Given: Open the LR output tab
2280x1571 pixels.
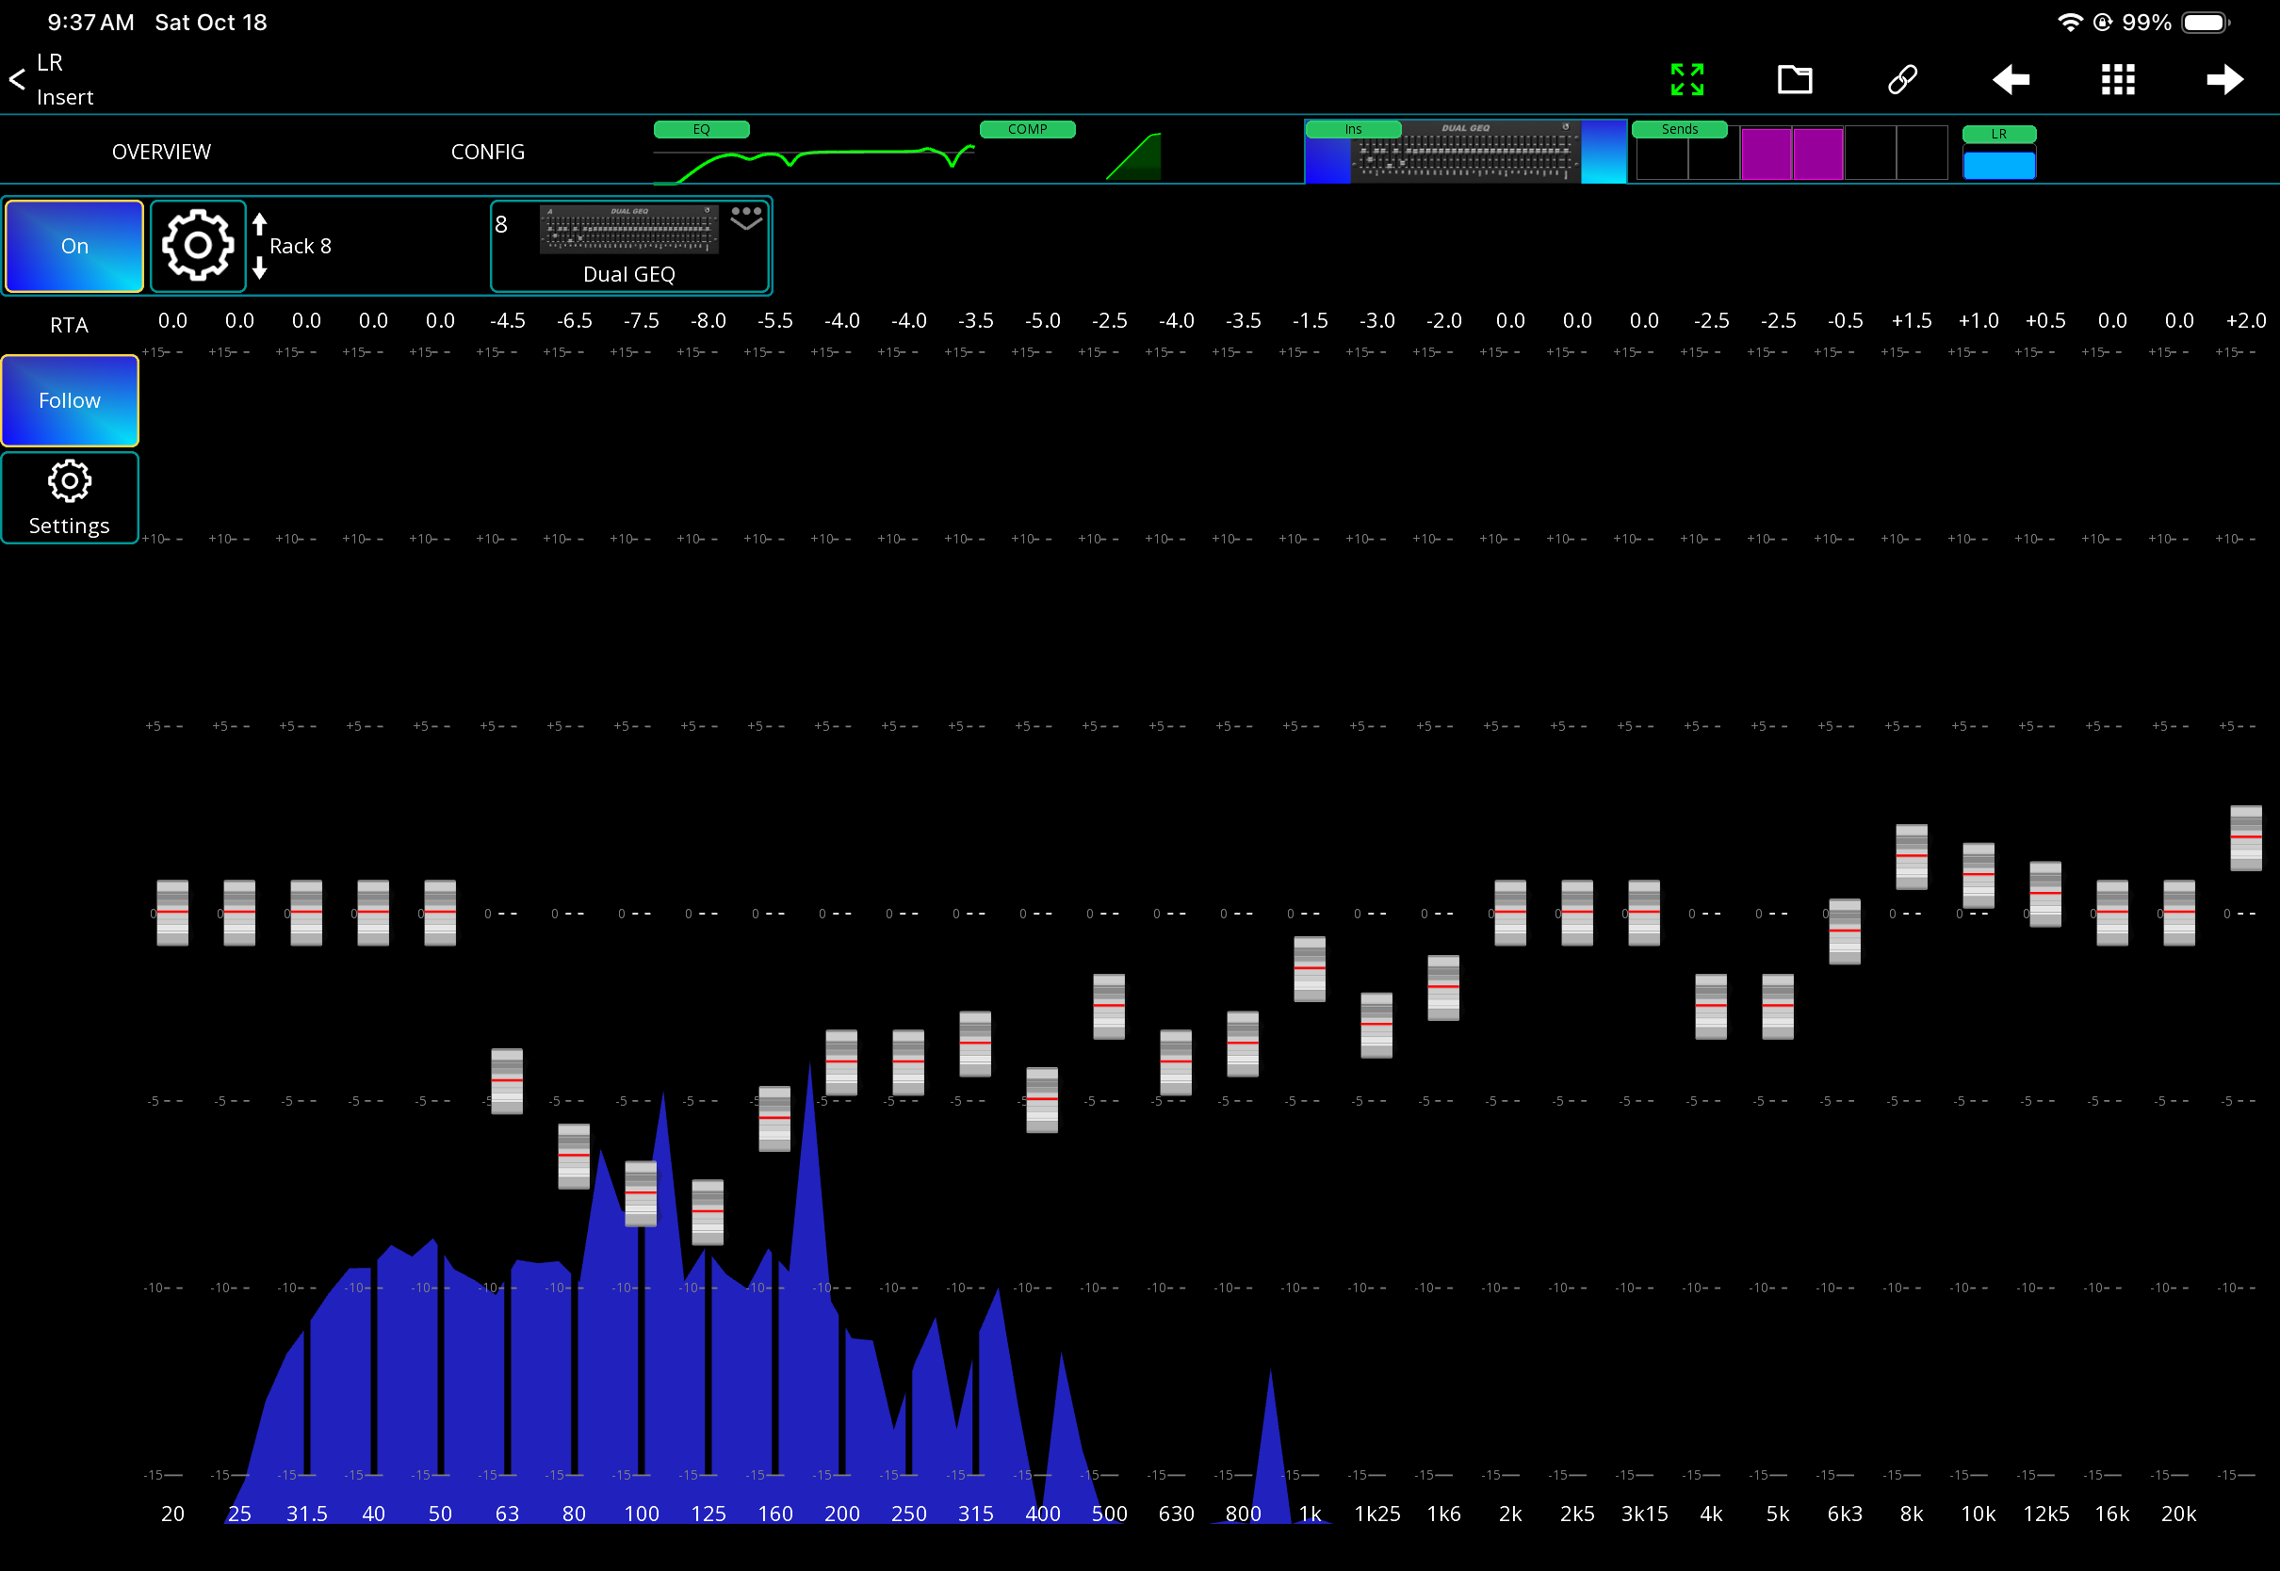Looking at the screenshot, I should pyautogui.click(x=1998, y=154).
